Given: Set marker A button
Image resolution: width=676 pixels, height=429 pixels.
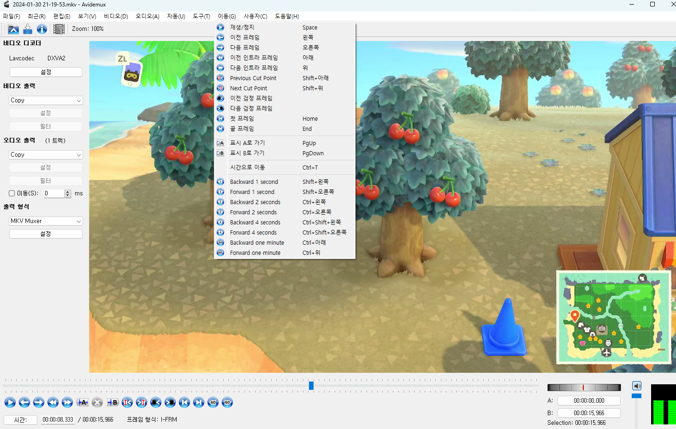Looking at the screenshot, I should pyautogui.click(x=83, y=402).
